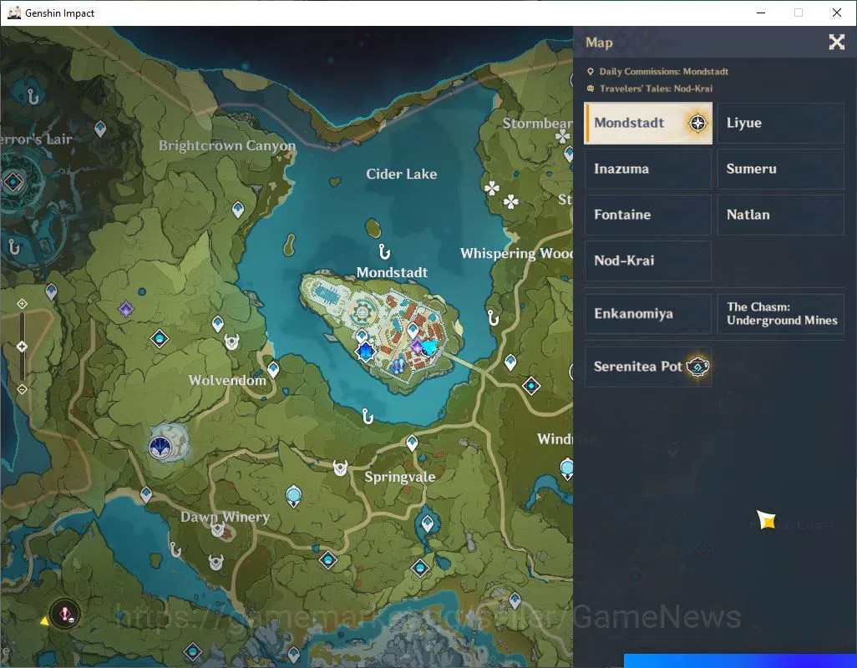Viewport: 857px width, 668px height.
Task: Switch to the Enkanomiya map
Action: coord(647,313)
